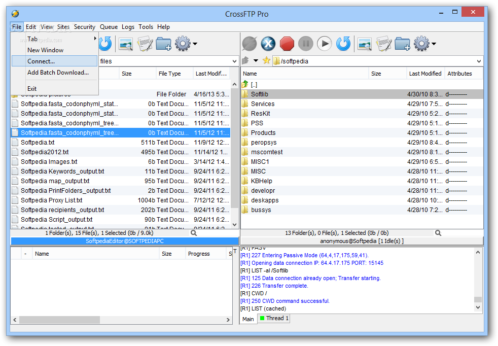This screenshot has height=346, width=498.
Task: Select the Products remote folder
Action: (362, 132)
